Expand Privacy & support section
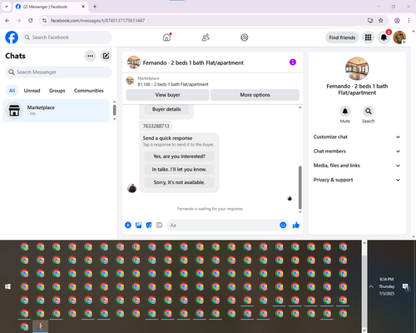 click(x=357, y=180)
